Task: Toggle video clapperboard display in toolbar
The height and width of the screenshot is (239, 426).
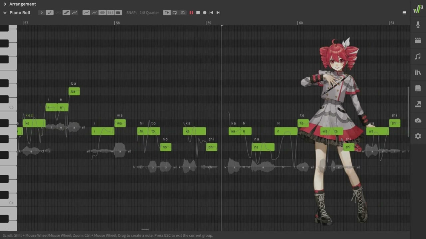Action: point(118,13)
